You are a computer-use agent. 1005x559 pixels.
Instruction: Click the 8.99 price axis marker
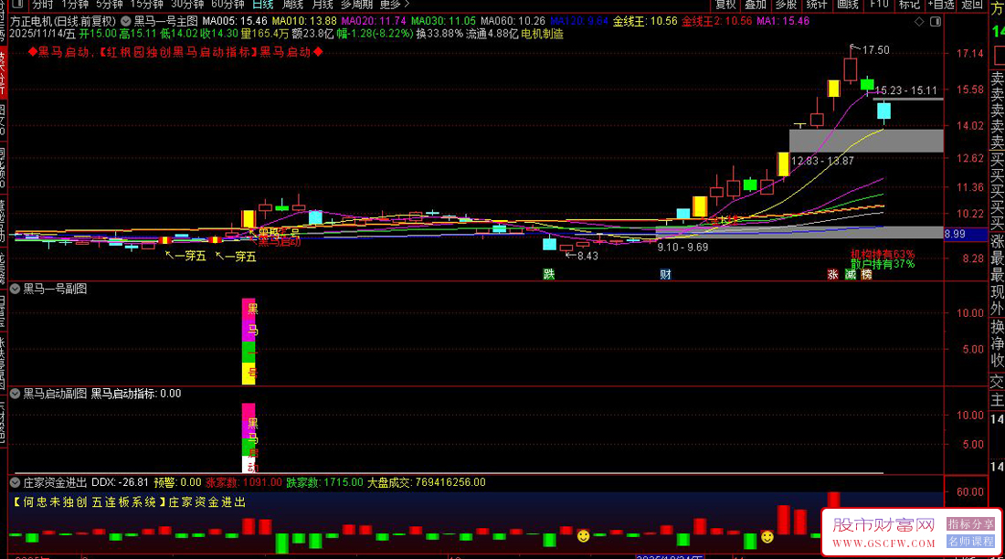[966, 234]
